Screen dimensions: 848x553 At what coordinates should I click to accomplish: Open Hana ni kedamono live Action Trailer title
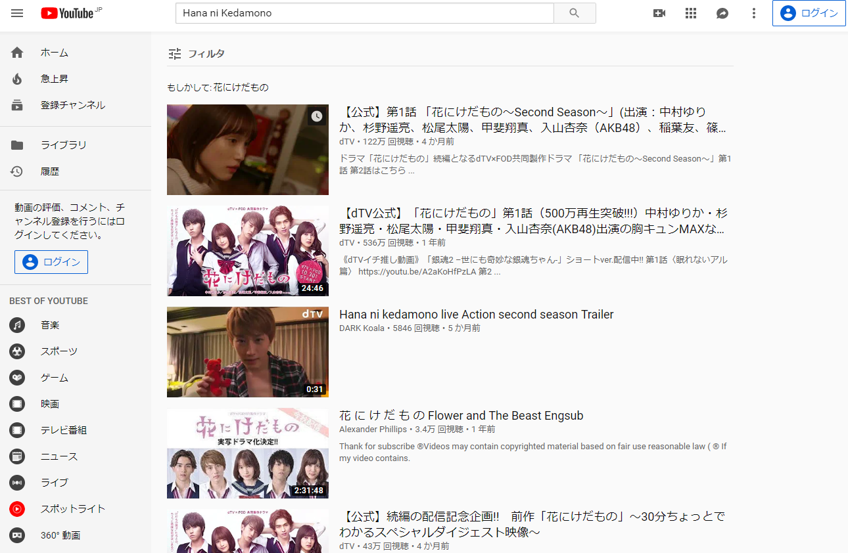477,315
